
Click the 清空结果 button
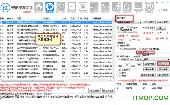[x=95, y=91]
